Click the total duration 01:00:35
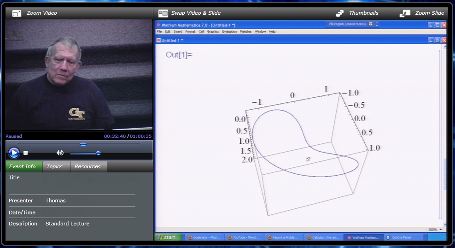455x248 pixels. tap(141, 136)
